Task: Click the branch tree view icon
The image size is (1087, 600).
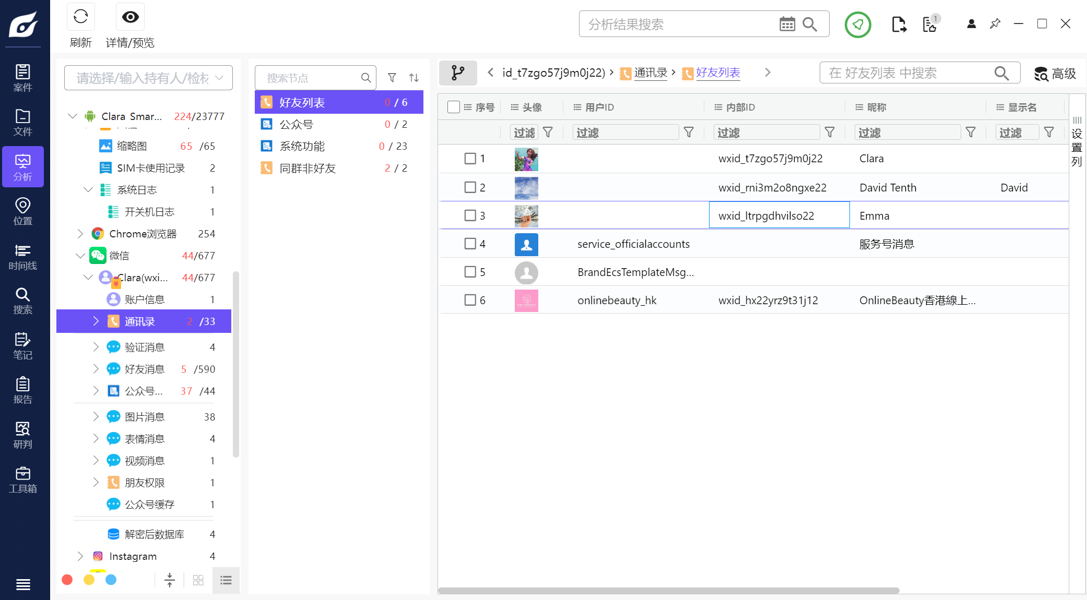Action: point(458,73)
